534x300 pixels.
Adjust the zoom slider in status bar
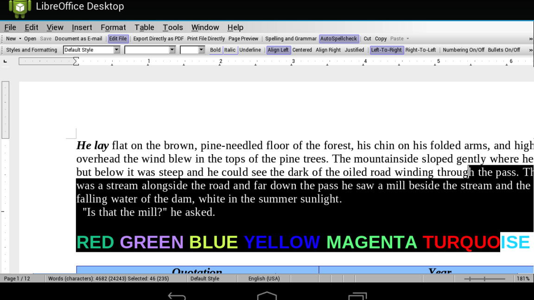(484, 279)
